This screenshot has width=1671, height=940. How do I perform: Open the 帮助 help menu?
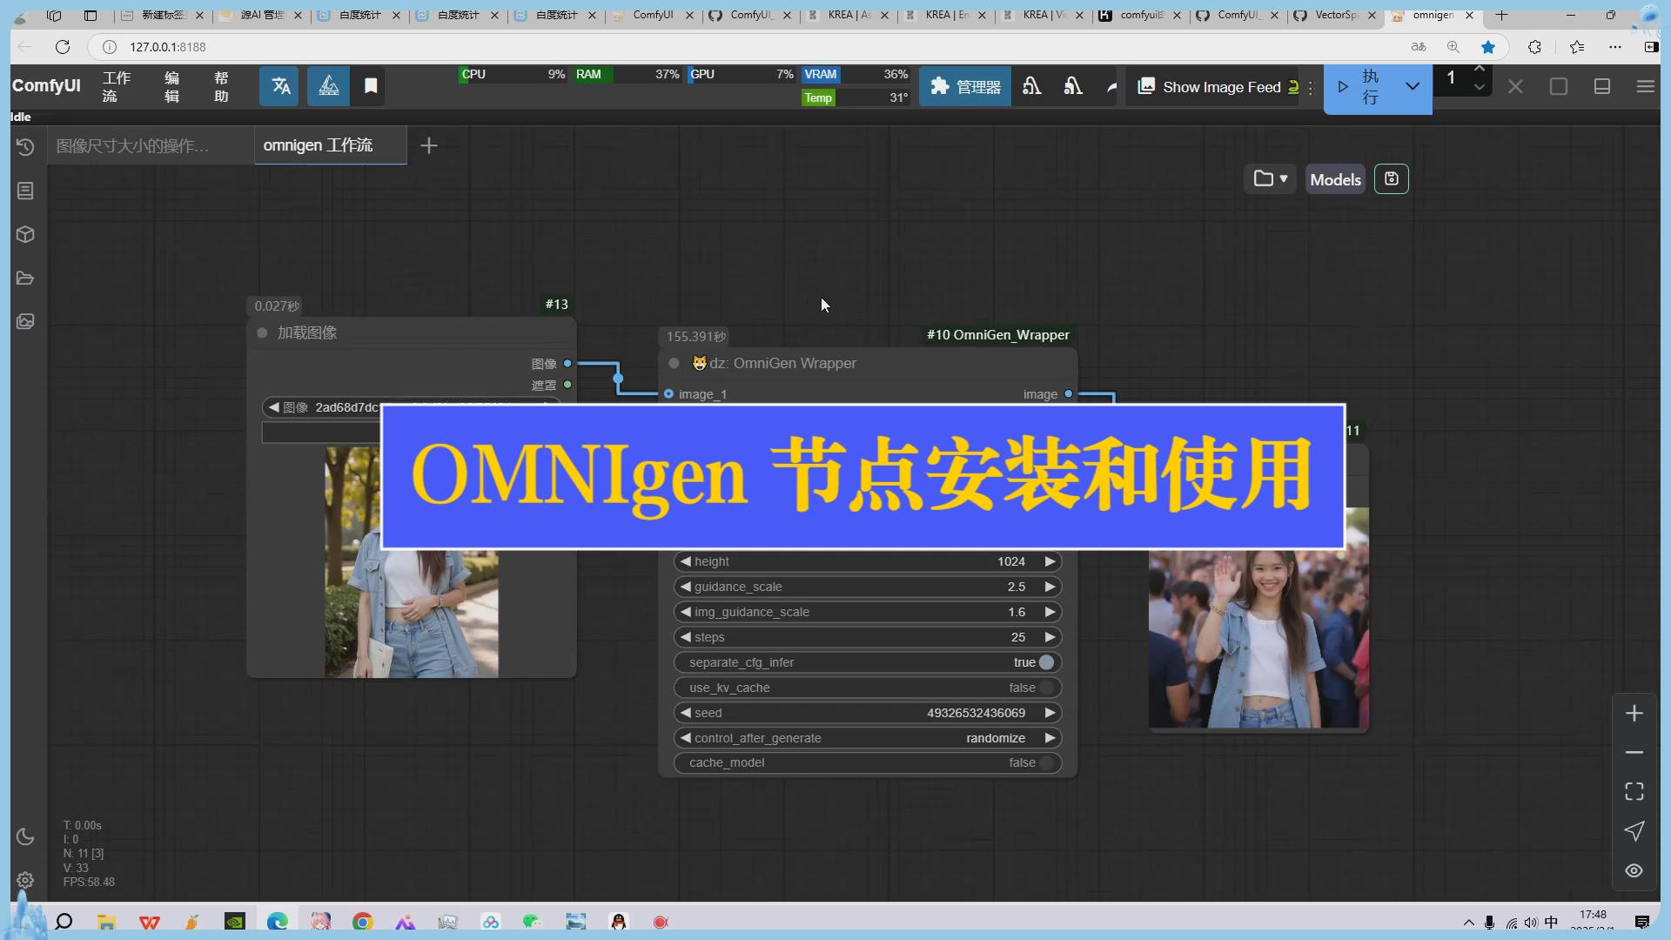[x=221, y=86]
